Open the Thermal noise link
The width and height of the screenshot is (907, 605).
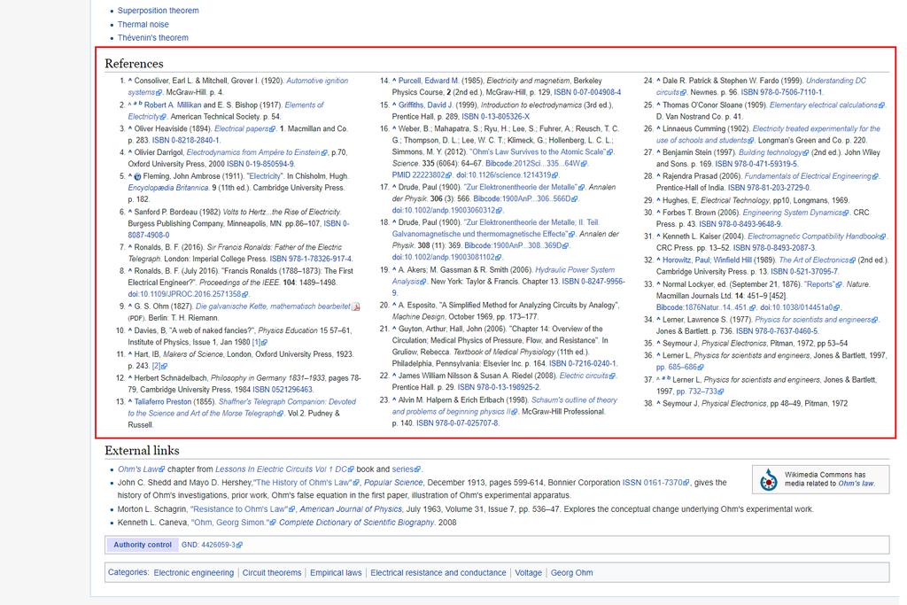click(143, 24)
